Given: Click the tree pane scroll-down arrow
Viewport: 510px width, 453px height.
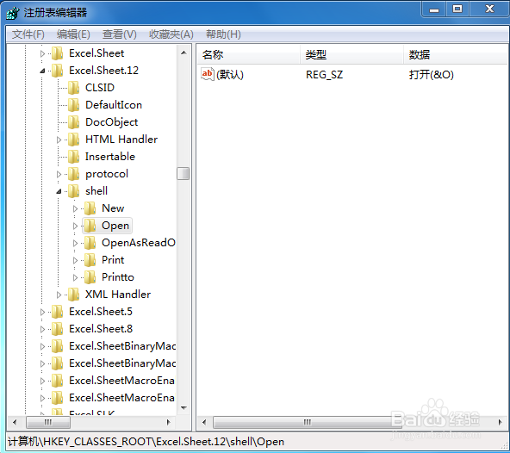Looking at the screenshot, I should pos(183,408).
